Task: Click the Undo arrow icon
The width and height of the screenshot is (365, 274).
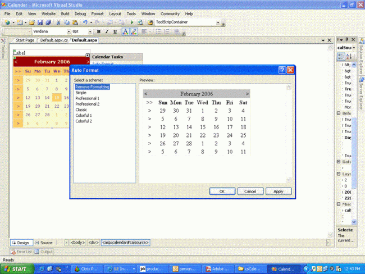Action: pos(85,22)
